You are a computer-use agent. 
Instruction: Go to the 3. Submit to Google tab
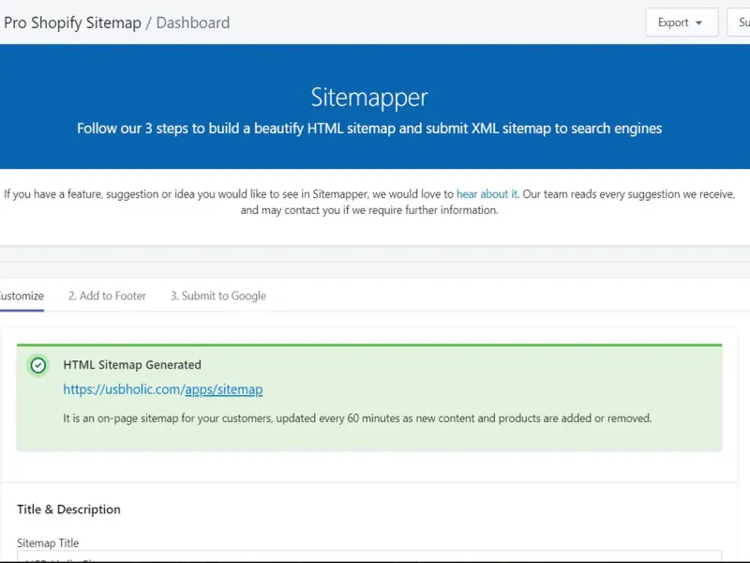(218, 296)
